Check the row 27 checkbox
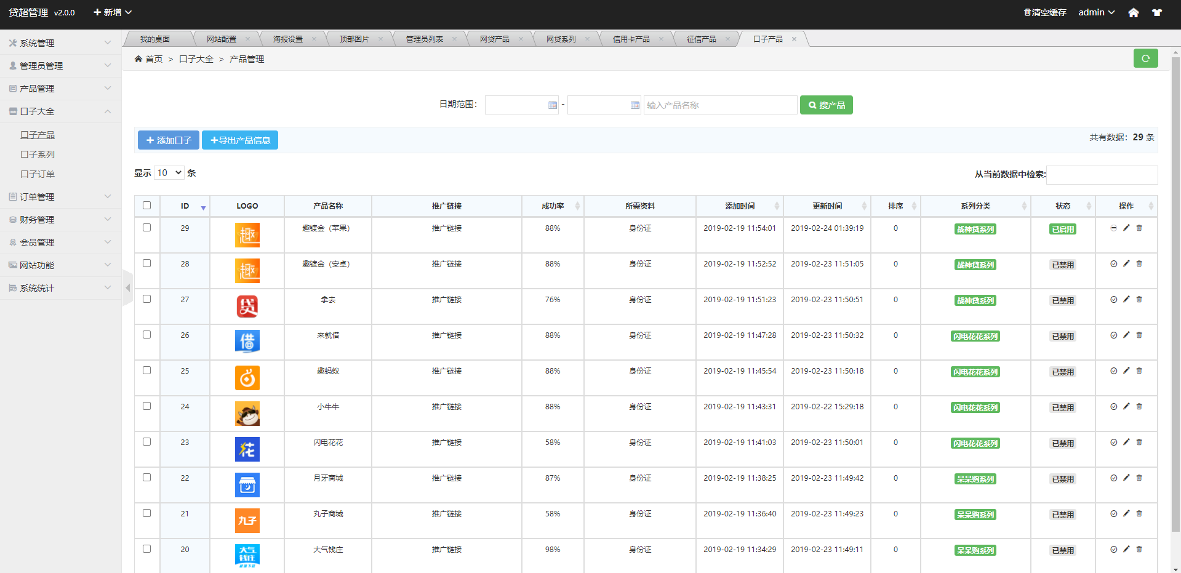 coord(146,299)
